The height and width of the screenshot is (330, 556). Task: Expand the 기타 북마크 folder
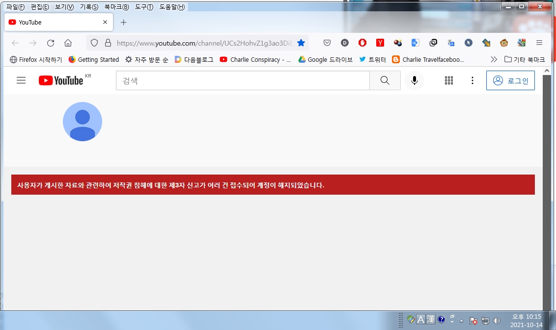(525, 59)
